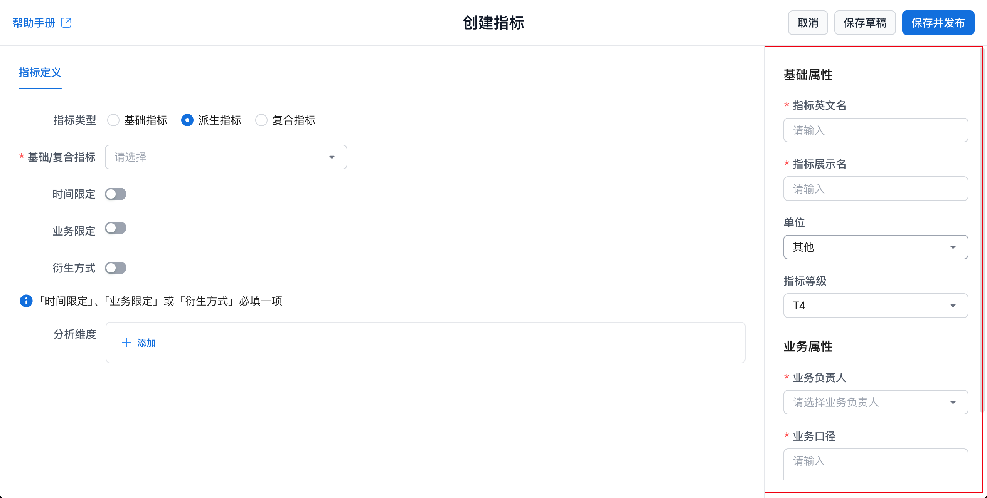Click the caret icon in 单位 select
The image size is (987, 498).
[x=953, y=247]
